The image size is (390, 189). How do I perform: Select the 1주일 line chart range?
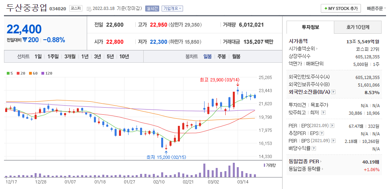point(53,56)
